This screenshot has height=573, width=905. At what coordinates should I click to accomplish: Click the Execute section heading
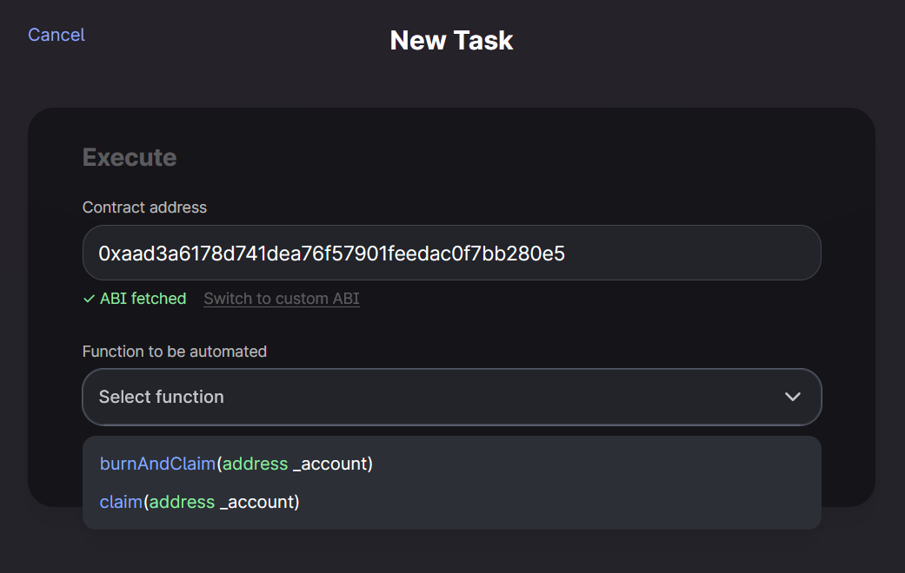pos(130,157)
